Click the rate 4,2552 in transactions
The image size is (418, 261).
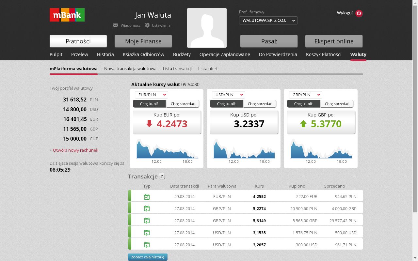[259, 196]
